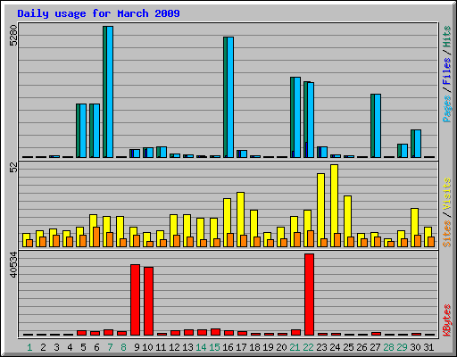Click the orange sites bar for day 22
457x357 pixels.
click(x=311, y=238)
